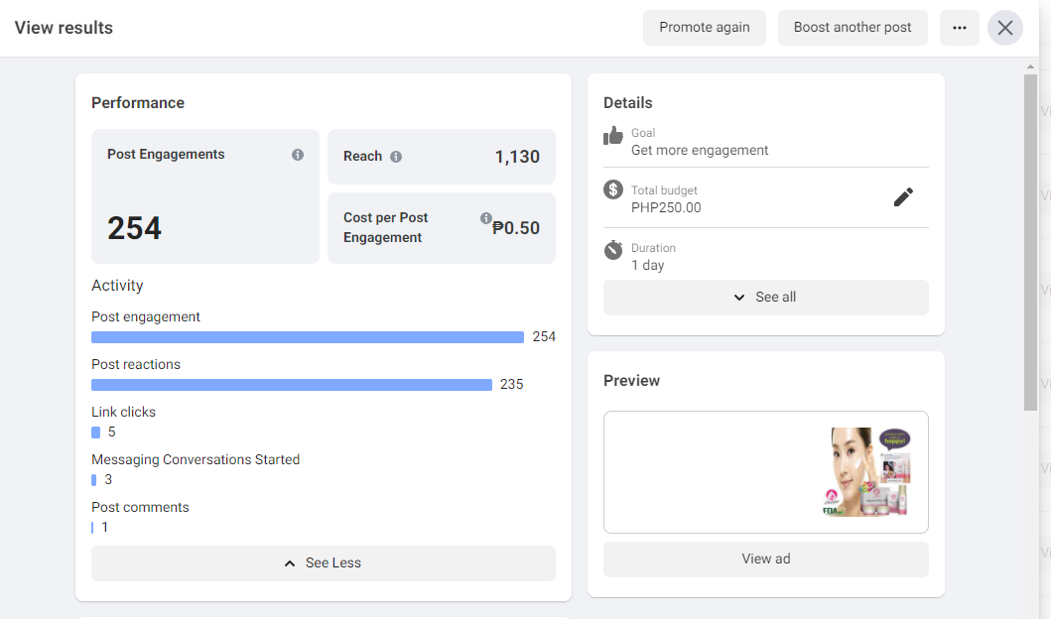Click the vertical scrollbar thumb

(1031, 243)
